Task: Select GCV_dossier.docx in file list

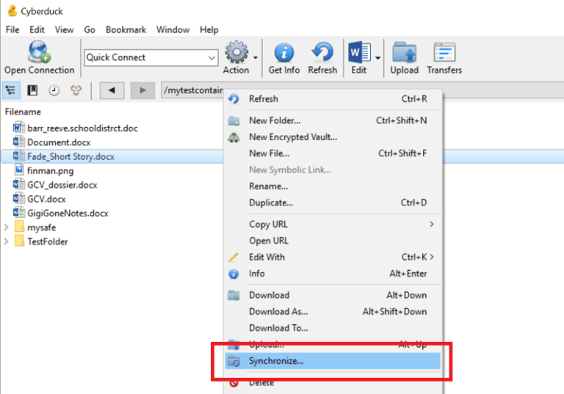Action: tap(62, 185)
